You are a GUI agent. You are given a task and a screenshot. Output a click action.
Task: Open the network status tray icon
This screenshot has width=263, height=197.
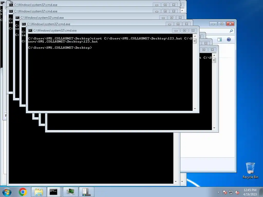(231, 192)
